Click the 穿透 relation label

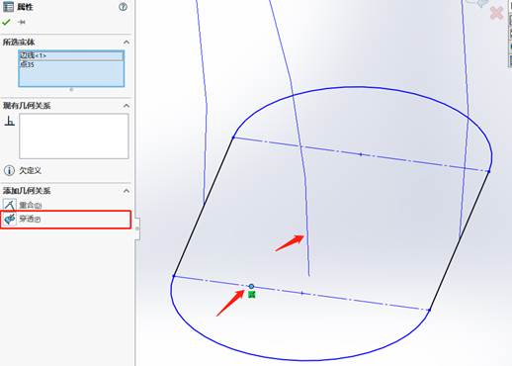click(x=30, y=219)
